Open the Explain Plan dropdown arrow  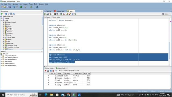53,14
